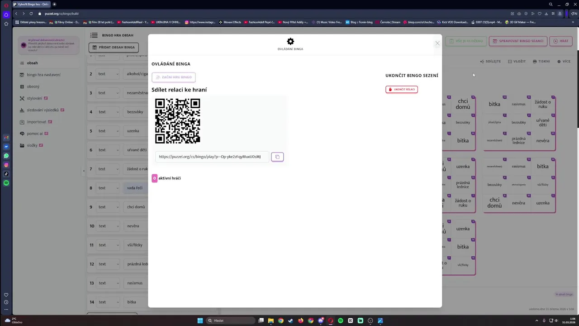Edit the 'rasismus' text field in row 13
Screen dimensions: 579x326
click(x=136, y=283)
